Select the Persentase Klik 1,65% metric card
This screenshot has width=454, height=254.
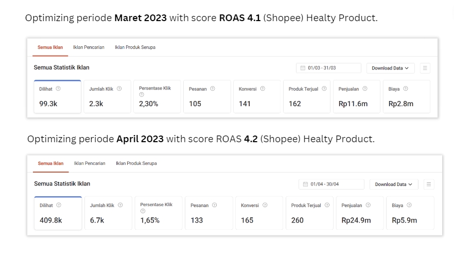click(158, 213)
